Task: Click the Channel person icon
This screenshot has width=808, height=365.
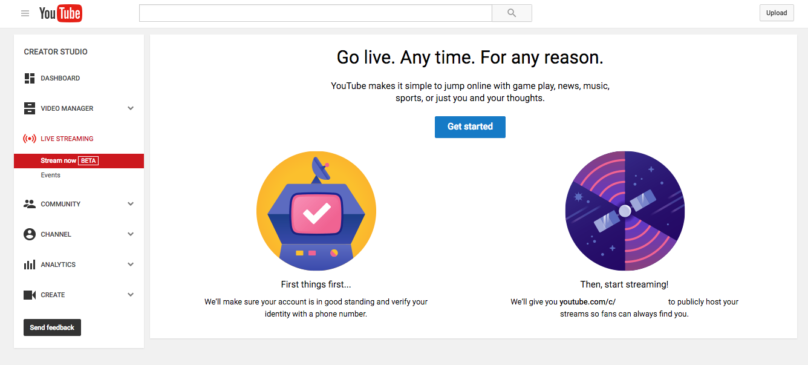Action: click(x=30, y=234)
